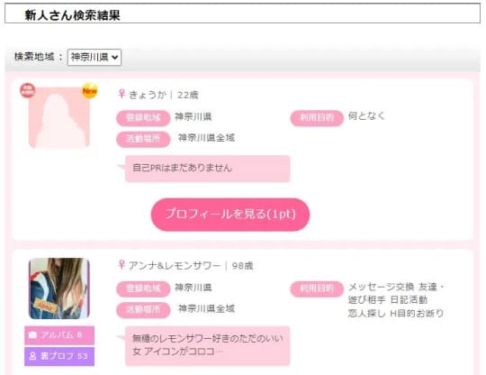Viewport: 486px width, 375px height.
Task: Click the 登録地域 tag on きょうか's card
Action: (x=143, y=118)
